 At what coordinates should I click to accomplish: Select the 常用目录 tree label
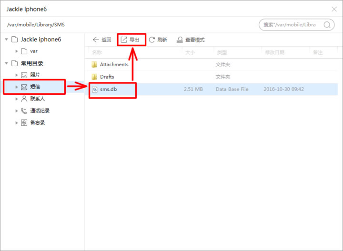click(32, 63)
